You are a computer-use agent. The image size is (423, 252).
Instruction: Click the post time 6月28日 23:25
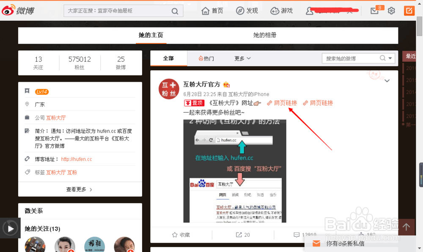click(x=200, y=94)
